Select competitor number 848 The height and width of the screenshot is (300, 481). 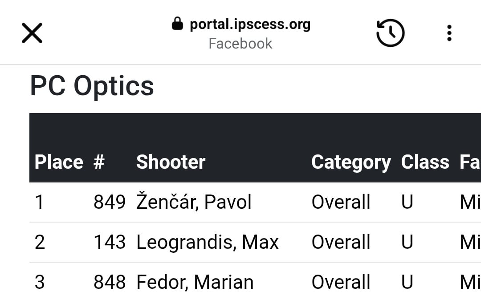(x=110, y=282)
